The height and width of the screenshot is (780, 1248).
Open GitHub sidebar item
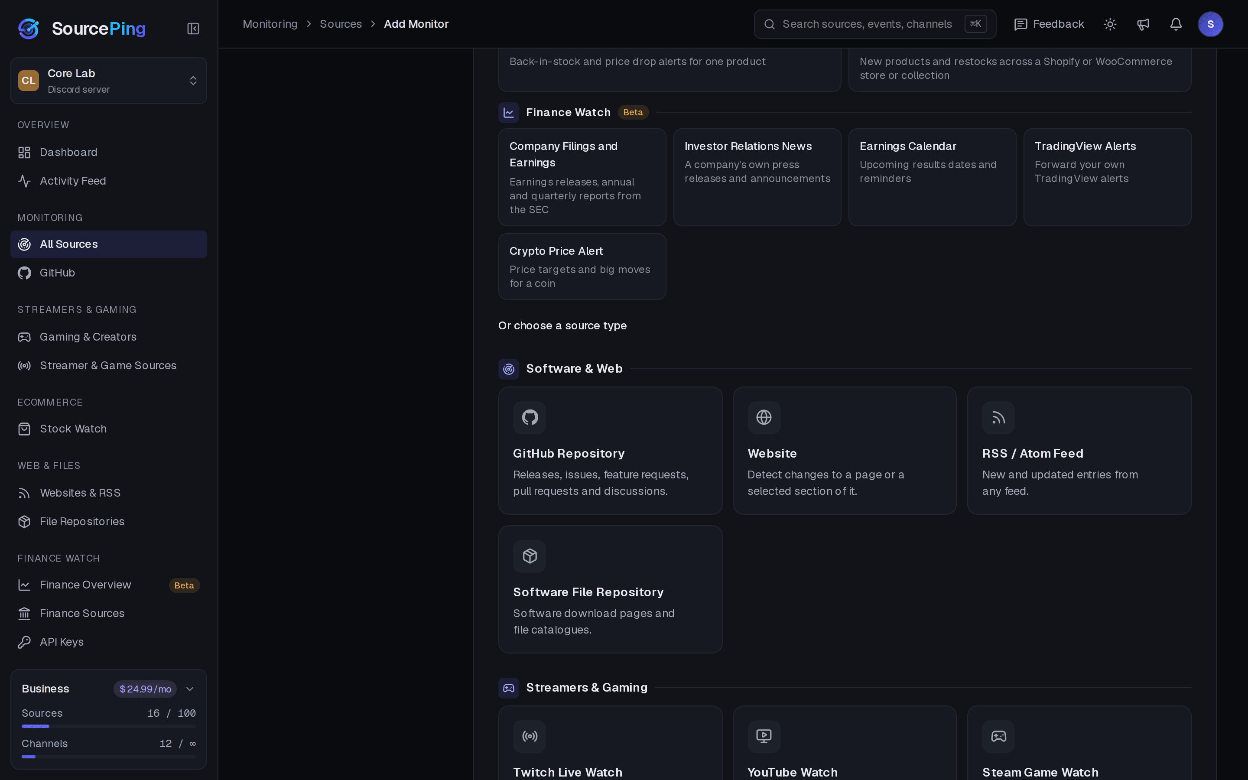pos(109,273)
